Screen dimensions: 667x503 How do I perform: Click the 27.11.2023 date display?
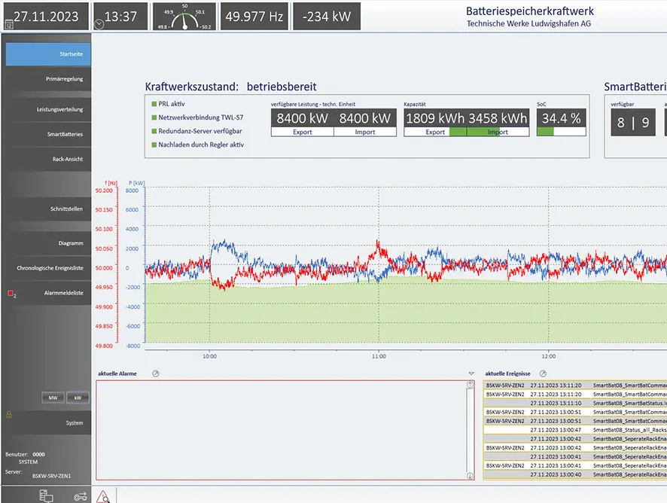point(46,16)
